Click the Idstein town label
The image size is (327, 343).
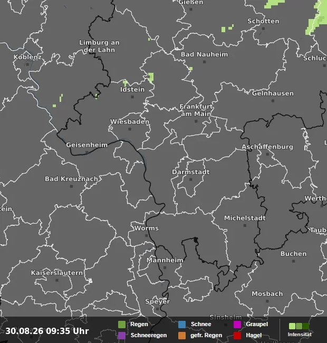pyautogui.click(x=132, y=90)
